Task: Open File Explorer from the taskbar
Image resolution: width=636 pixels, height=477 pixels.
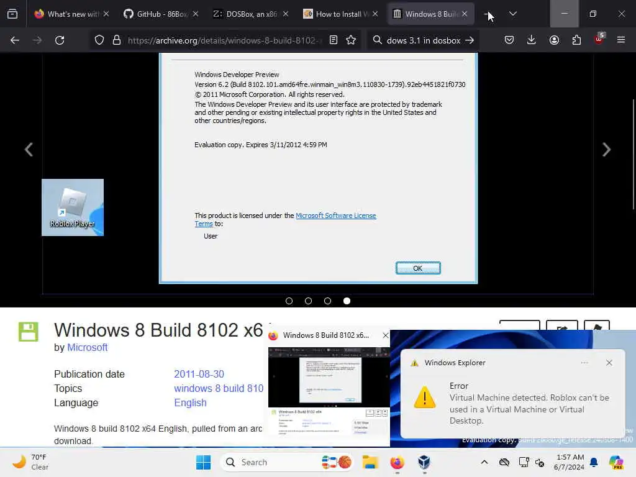Action: click(370, 462)
